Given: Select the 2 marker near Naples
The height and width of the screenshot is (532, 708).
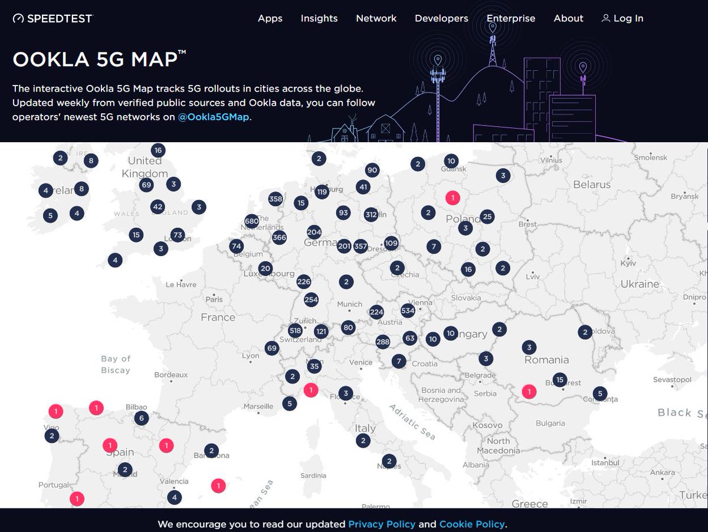Looking at the screenshot, I should [388, 461].
